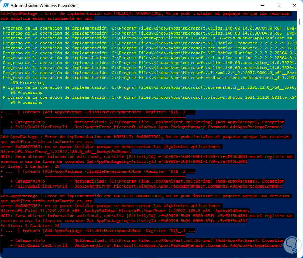This screenshot has width=303, height=258.
Task: Click the '50% Processing' status text
Action: (28, 82)
